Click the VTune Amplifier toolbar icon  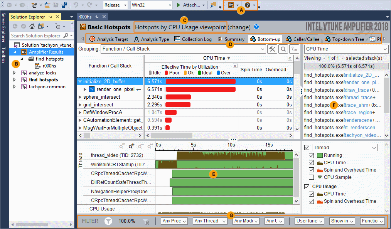(x=231, y=5)
